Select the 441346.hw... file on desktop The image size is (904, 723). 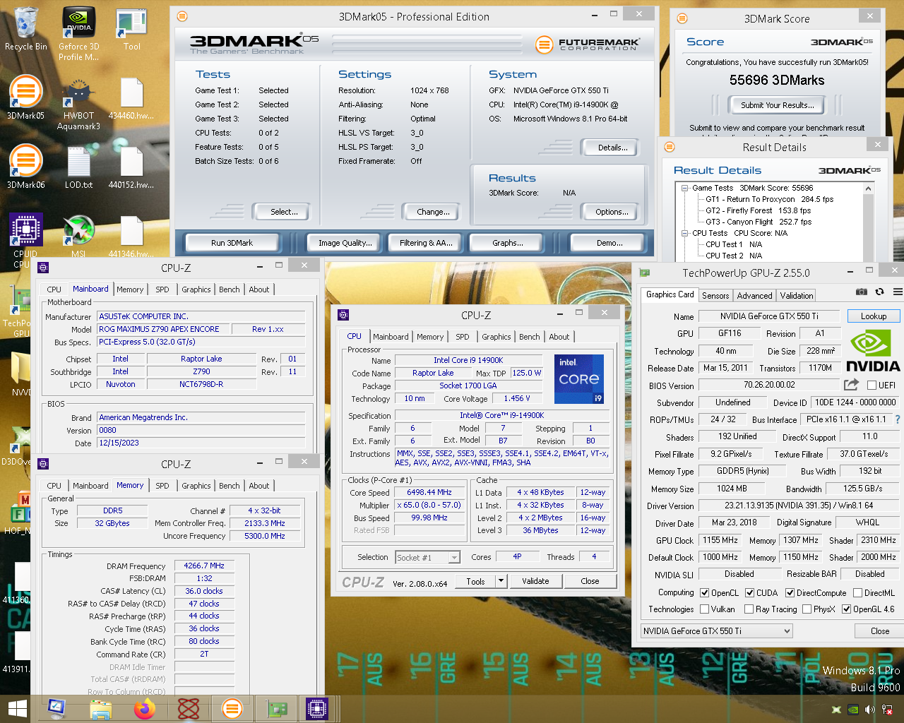[x=131, y=237]
